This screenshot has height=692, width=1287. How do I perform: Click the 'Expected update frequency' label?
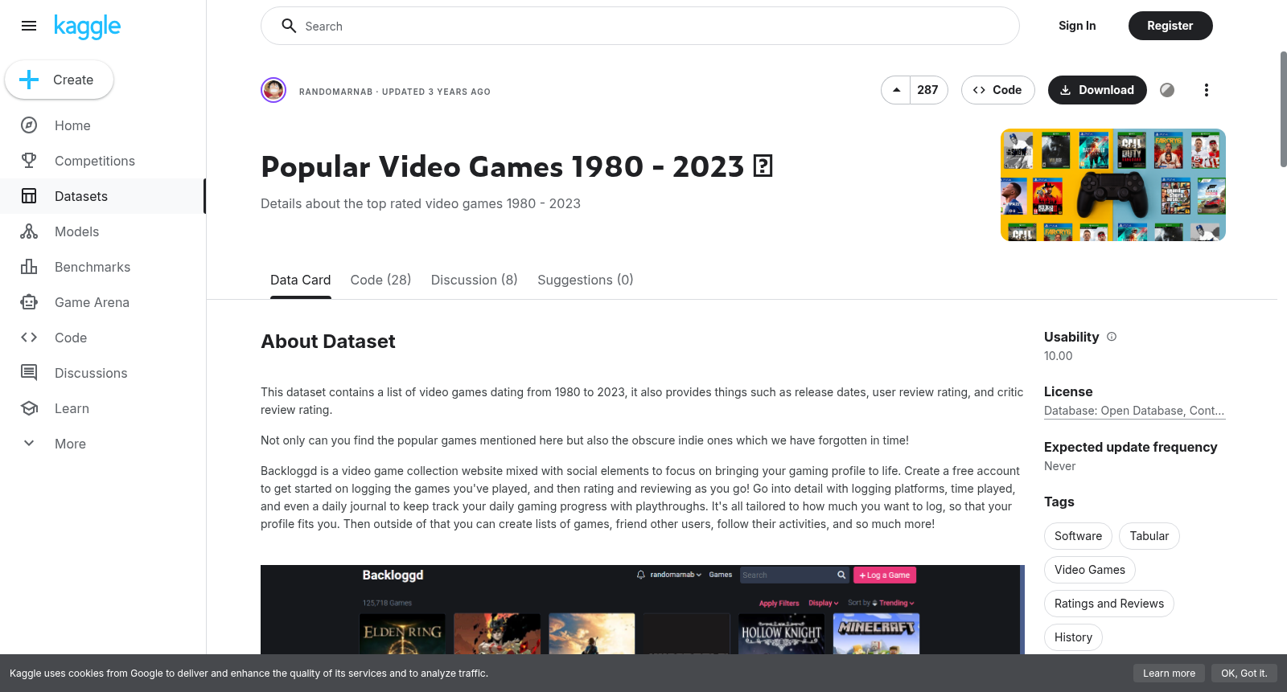pyautogui.click(x=1130, y=447)
